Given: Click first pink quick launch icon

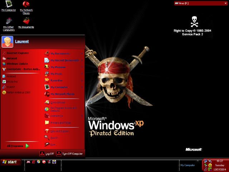Looking at the screenshot, I should click(28, 162).
